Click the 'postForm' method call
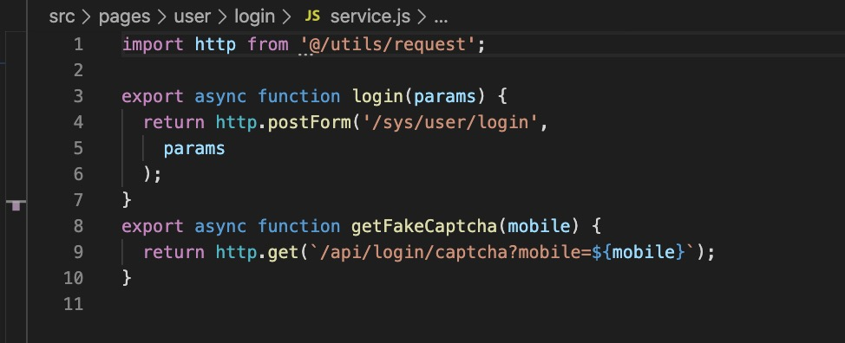 [309, 122]
